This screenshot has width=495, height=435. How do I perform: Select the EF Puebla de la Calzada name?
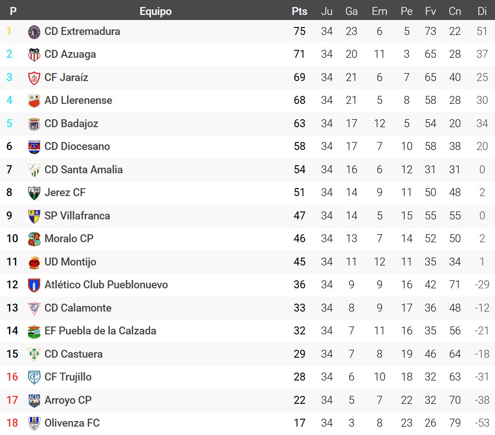pos(100,331)
